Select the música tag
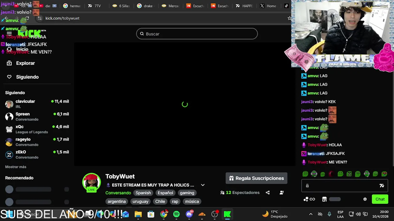This screenshot has height=221, width=394. (x=192, y=201)
